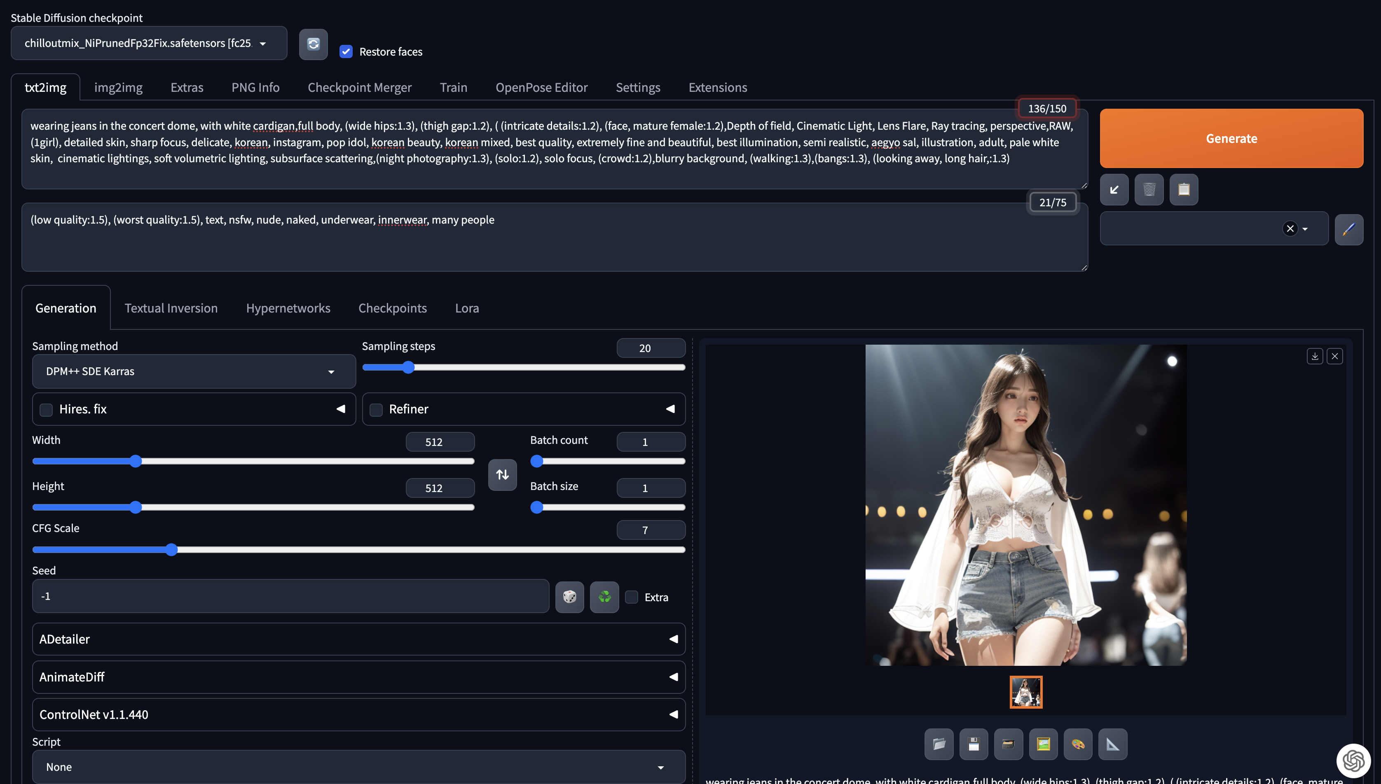Image resolution: width=1381 pixels, height=784 pixels.
Task: Switch to the img2img tab
Action: (x=118, y=87)
